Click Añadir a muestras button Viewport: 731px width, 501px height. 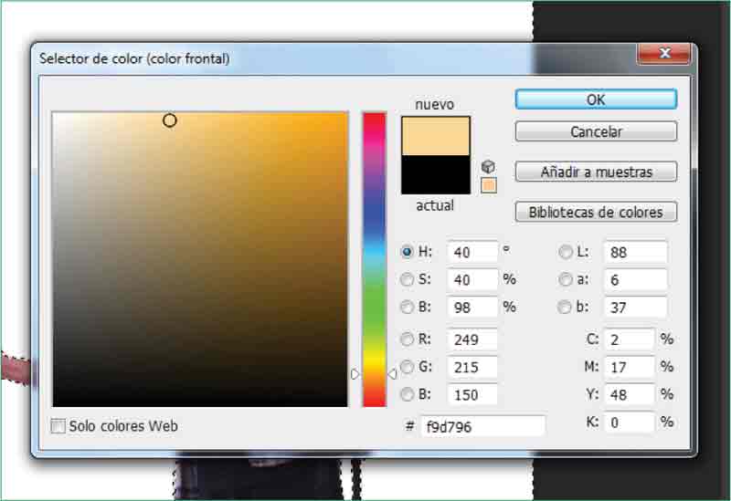click(596, 172)
